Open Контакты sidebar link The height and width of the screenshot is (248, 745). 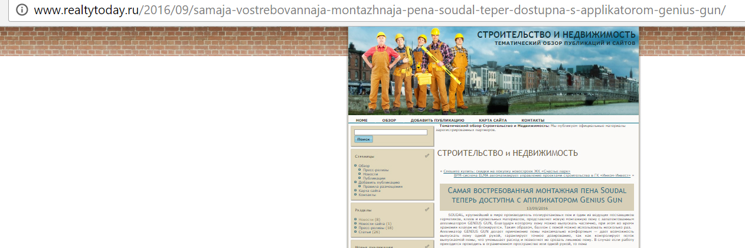[367, 195]
